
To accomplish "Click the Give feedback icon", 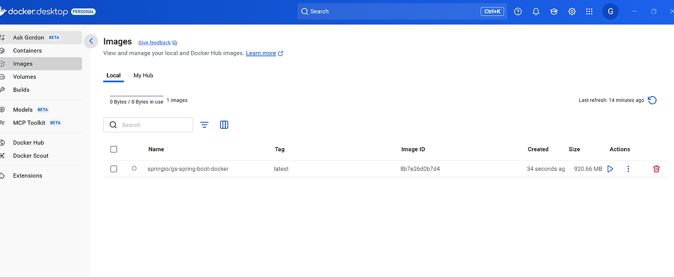I will pyautogui.click(x=175, y=43).
